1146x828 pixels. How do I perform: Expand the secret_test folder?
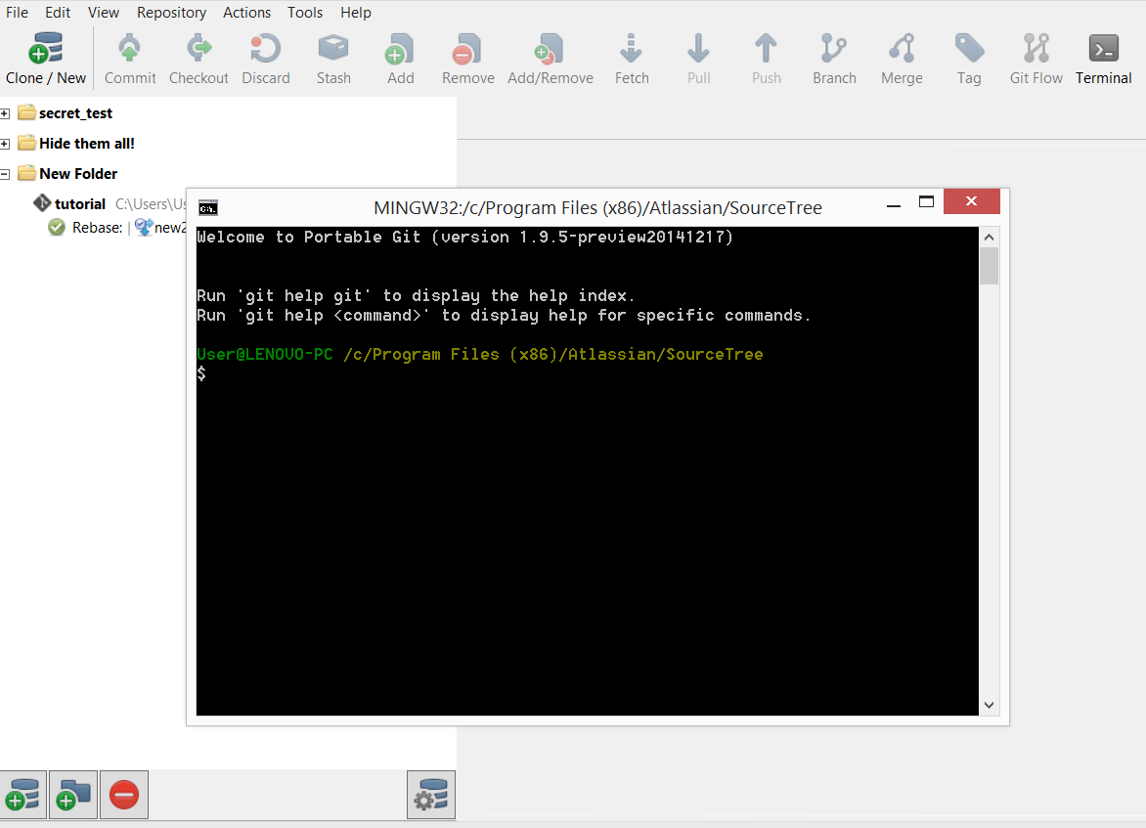tap(5, 113)
